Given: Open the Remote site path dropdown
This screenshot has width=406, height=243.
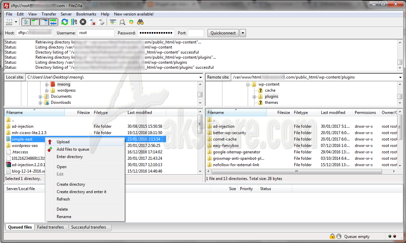Looking at the screenshot, I should tap(401, 77).
